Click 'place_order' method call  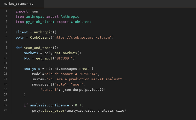coord(54,111)
